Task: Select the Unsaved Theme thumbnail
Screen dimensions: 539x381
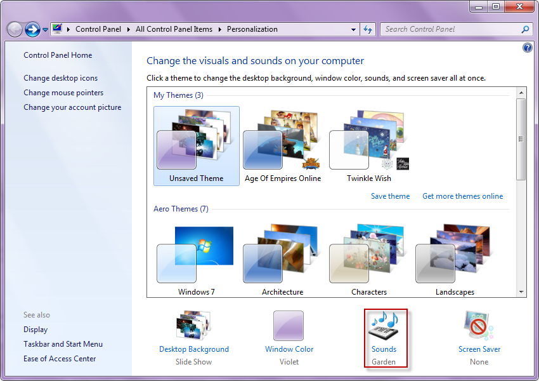Action: (197, 146)
